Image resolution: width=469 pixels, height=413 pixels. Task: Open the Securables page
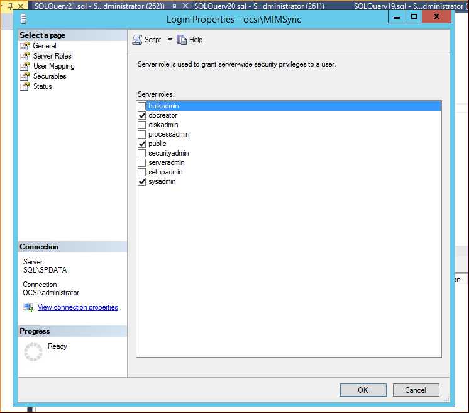(50, 76)
